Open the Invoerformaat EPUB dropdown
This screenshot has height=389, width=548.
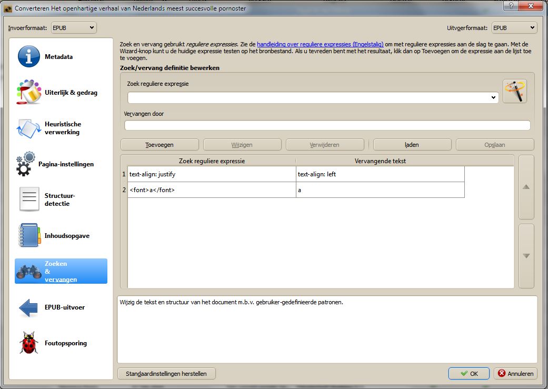click(73, 27)
